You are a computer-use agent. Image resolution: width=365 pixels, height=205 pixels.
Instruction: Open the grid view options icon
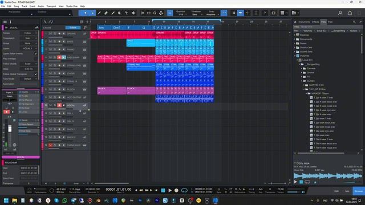tap(282, 13)
